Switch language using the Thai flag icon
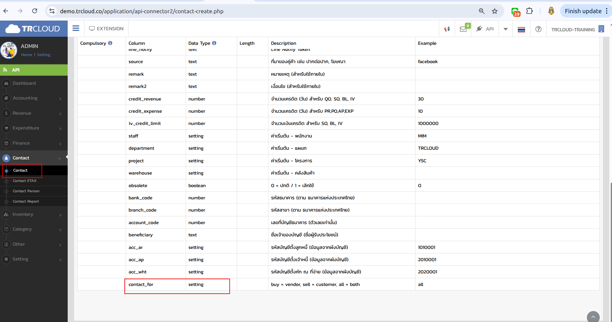 [521, 29]
